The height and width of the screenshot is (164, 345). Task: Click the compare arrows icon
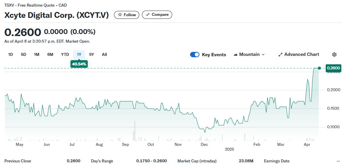point(148,15)
